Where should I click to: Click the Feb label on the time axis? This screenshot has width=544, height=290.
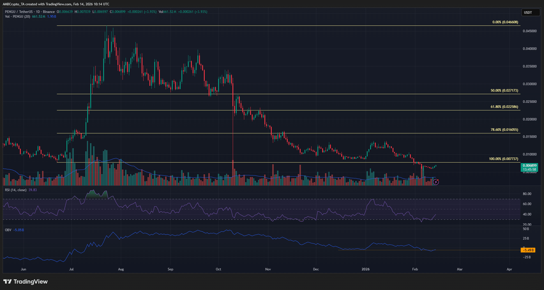415,269
